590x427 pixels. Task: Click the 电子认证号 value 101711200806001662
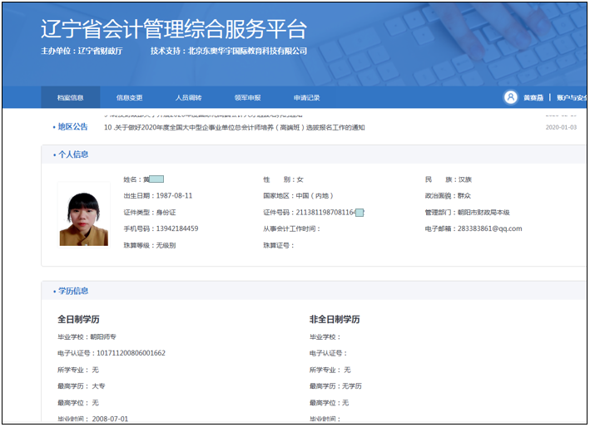pyautogui.click(x=128, y=353)
